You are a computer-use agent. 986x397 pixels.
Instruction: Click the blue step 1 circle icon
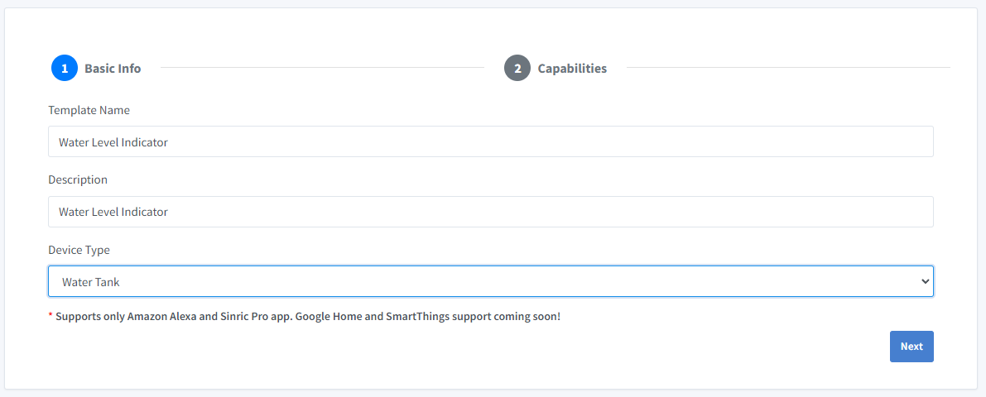pyautogui.click(x=65, y=68)
